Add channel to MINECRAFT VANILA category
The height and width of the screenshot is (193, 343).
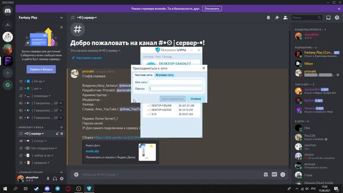click(x=62, y=127)
